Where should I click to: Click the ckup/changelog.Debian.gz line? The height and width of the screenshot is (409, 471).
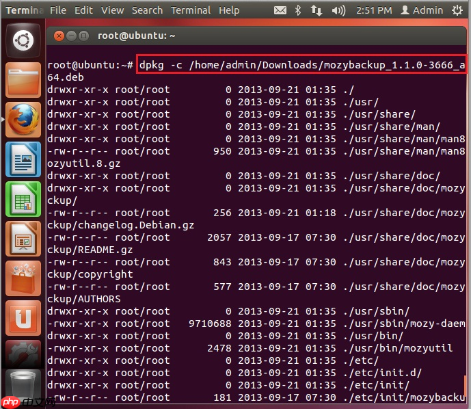[120, 225]
